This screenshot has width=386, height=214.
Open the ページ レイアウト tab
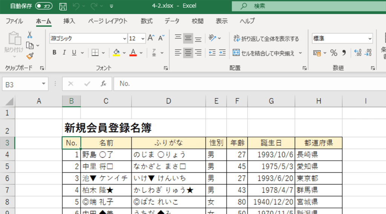coord(107,21)
